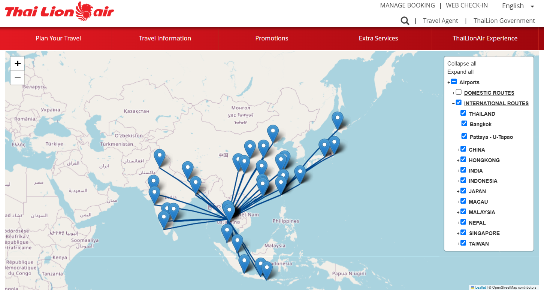The image size is (544, 292).
Task: Open the Promotions menu
Action: [272, 38]
